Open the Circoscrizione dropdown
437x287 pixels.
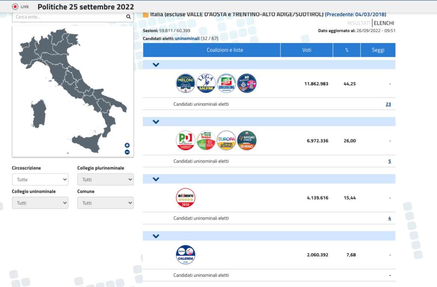[40, 180]
